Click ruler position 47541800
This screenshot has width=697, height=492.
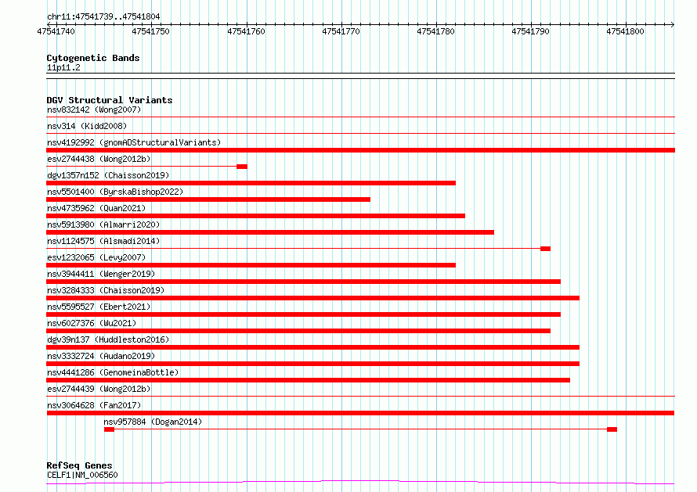(626, 31)
